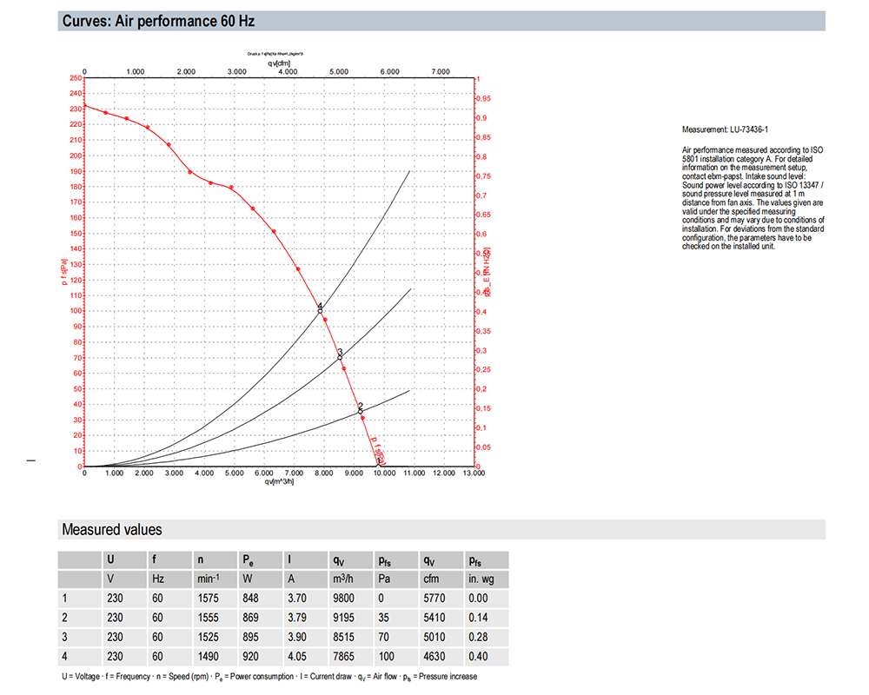
Task: Select operating point 4 marker on the curve
Action: coord(320,309)
